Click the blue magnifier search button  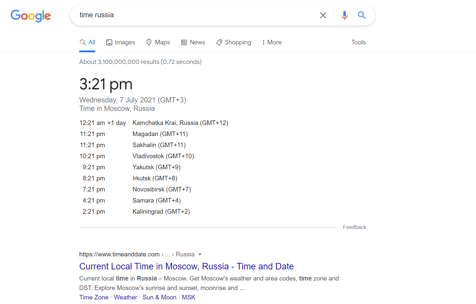coord(362,15)
